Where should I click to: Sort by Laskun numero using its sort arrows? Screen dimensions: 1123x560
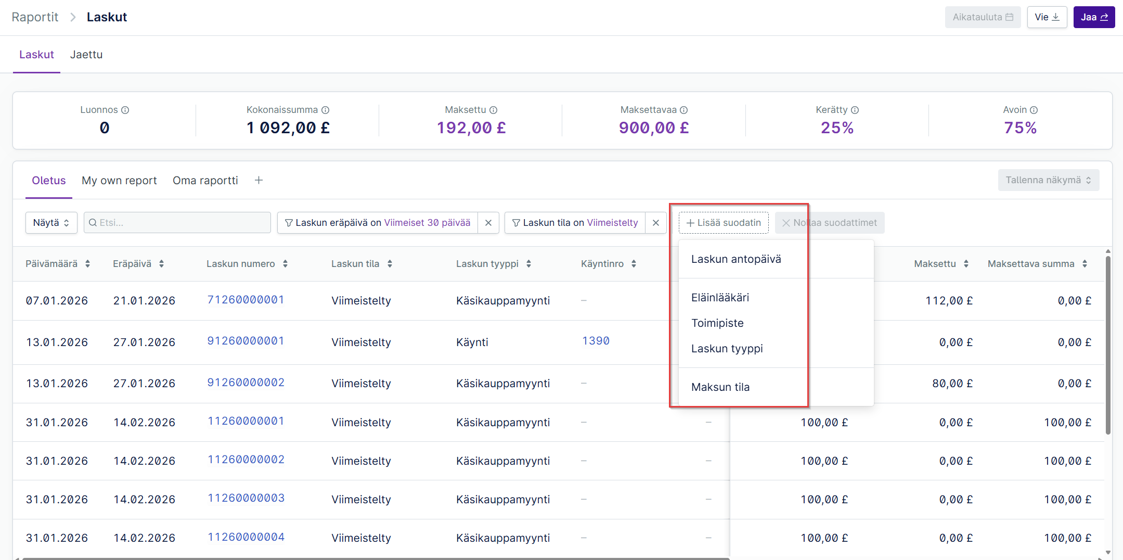(x=286, y=264)
